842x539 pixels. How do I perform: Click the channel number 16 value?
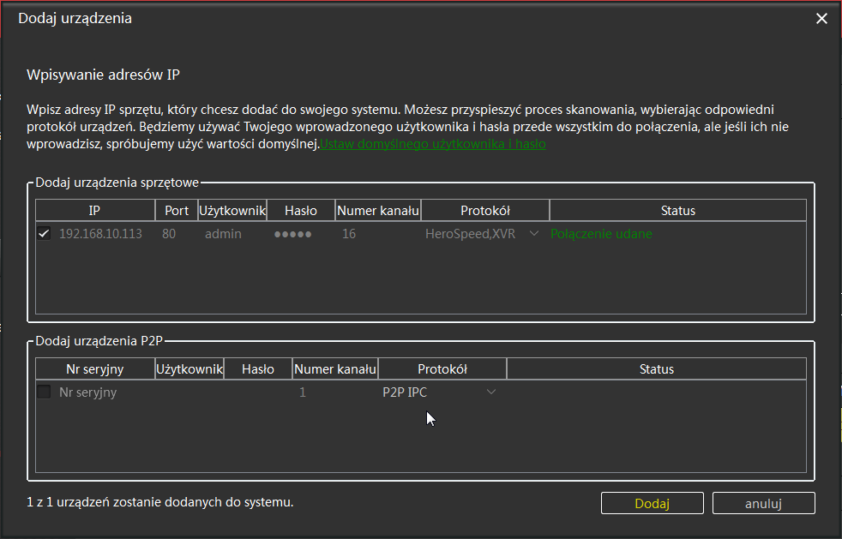click(x=349, y=233)
